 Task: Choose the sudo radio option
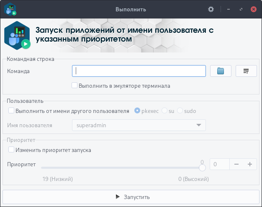[x=180, y=111]
